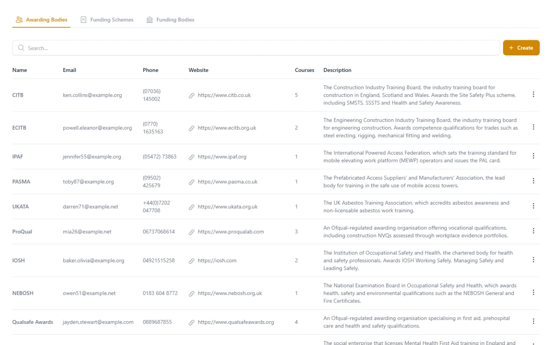552x345 pixels.
Task: Click the link icon beside the UKATA website
Action: 192,207
